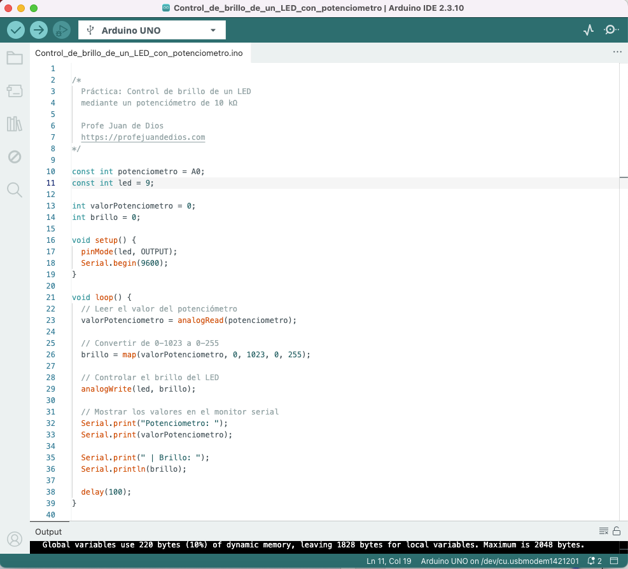Image resolution: width=628 pixels, height=569 pixels.
Task: Toggle the bottom panel from the status bar
Action: pyautogui.click(x=615, y=561)
